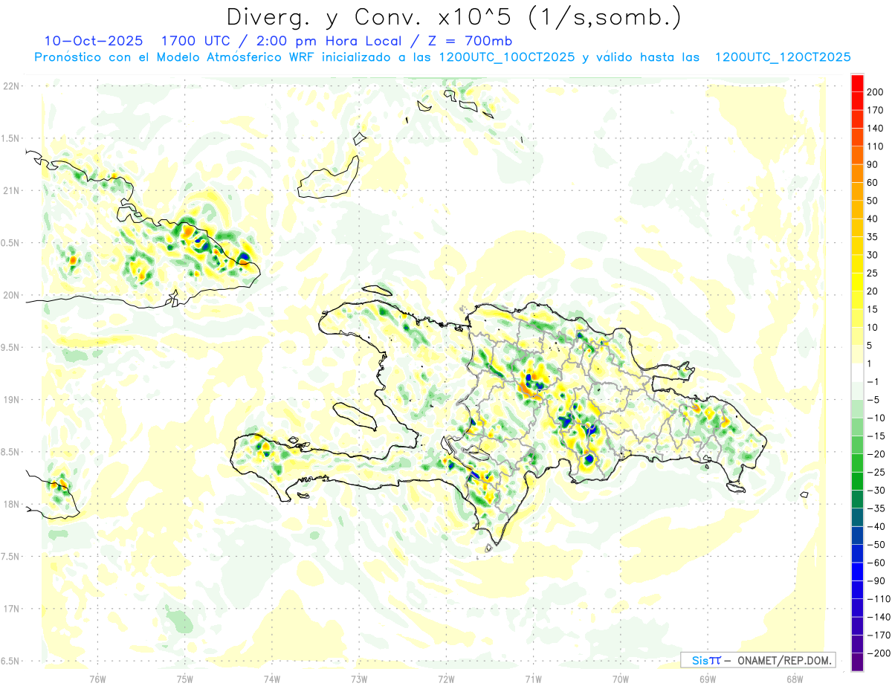The width and height of the screenshot is (892, 689).
Task: Click the top red color scale swatch
Action: tap(857, 83)
